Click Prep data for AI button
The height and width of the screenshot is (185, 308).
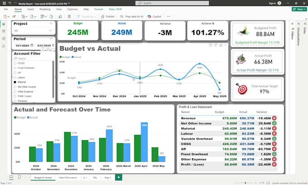coord(132,17)
